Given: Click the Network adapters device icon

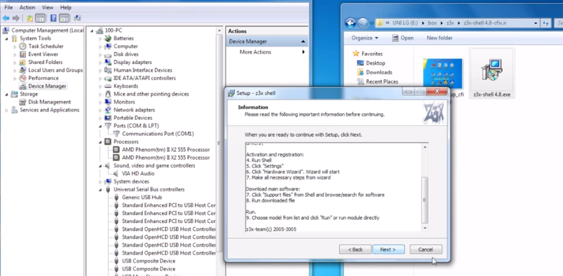Looking at the screenshot, I should pyautogui.click(x=107, y=110).
